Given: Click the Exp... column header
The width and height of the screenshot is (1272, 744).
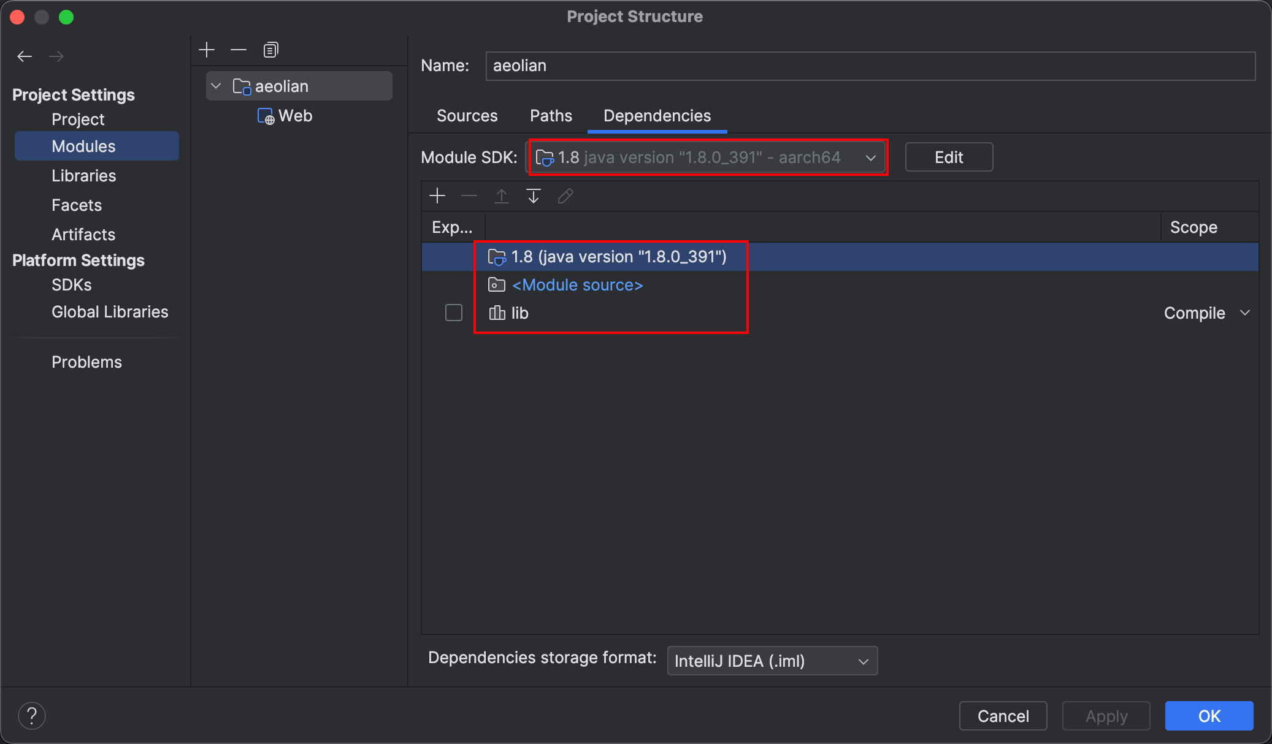Looking at the screenshot, I should pyautogui.click(x=453, y=227).
